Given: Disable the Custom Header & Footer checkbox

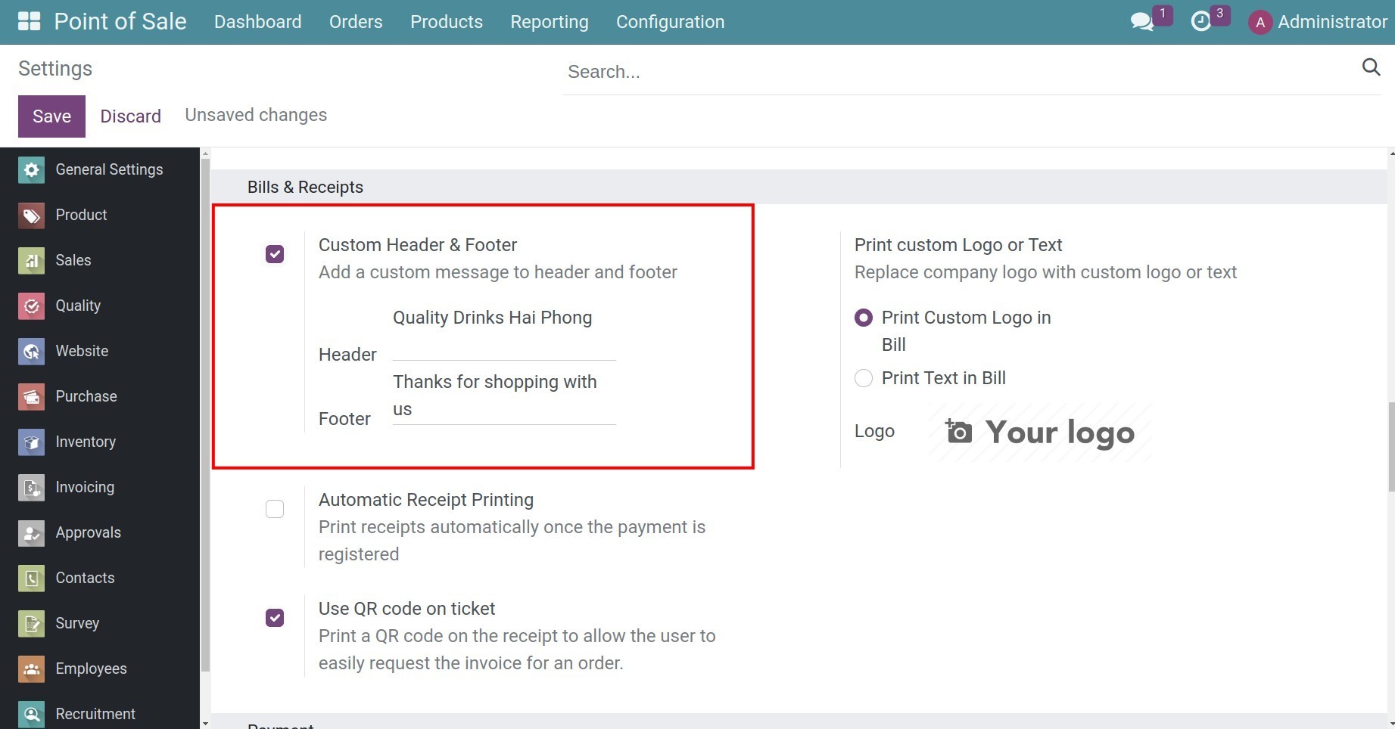Looking at the screenshot, I should pyautogui.click(x=274, y=254).
